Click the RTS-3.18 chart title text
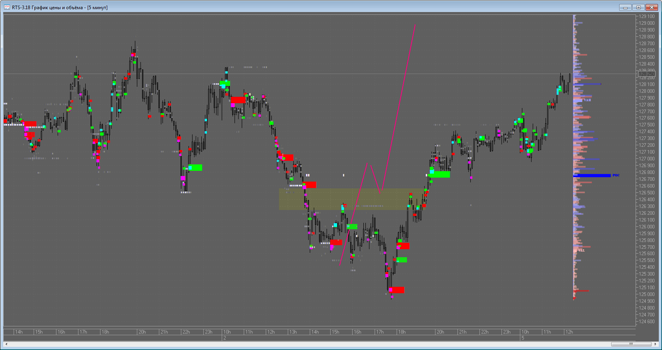The width and height of the screenshot is (662, 350). tap(60, 8)
